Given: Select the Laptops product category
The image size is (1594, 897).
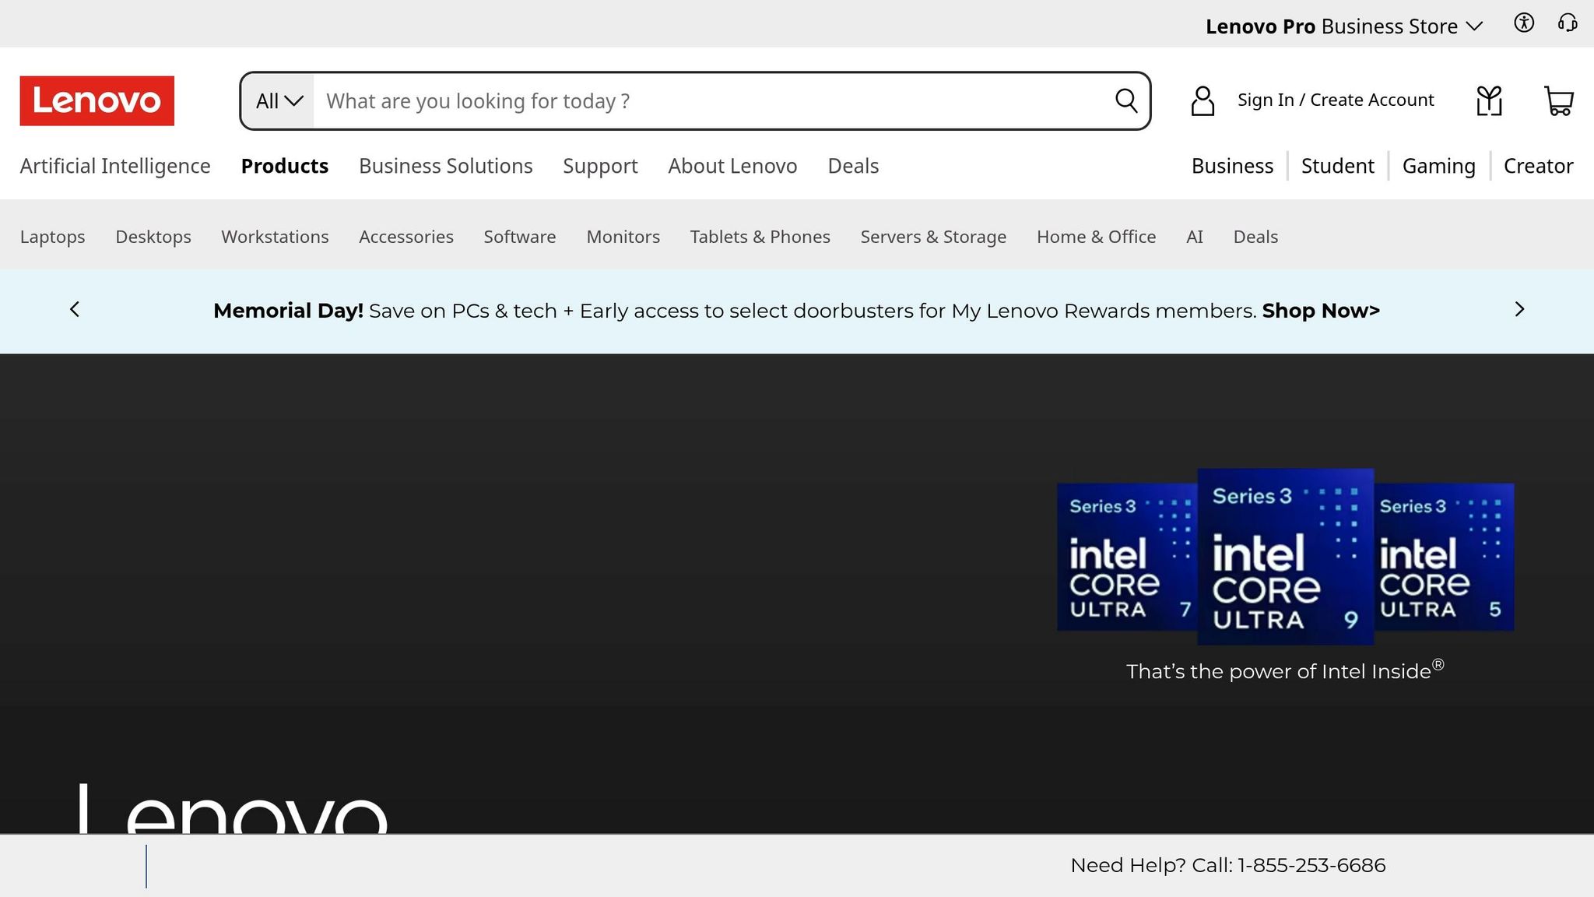Looking at the screenshot, I should click(52, 237).
